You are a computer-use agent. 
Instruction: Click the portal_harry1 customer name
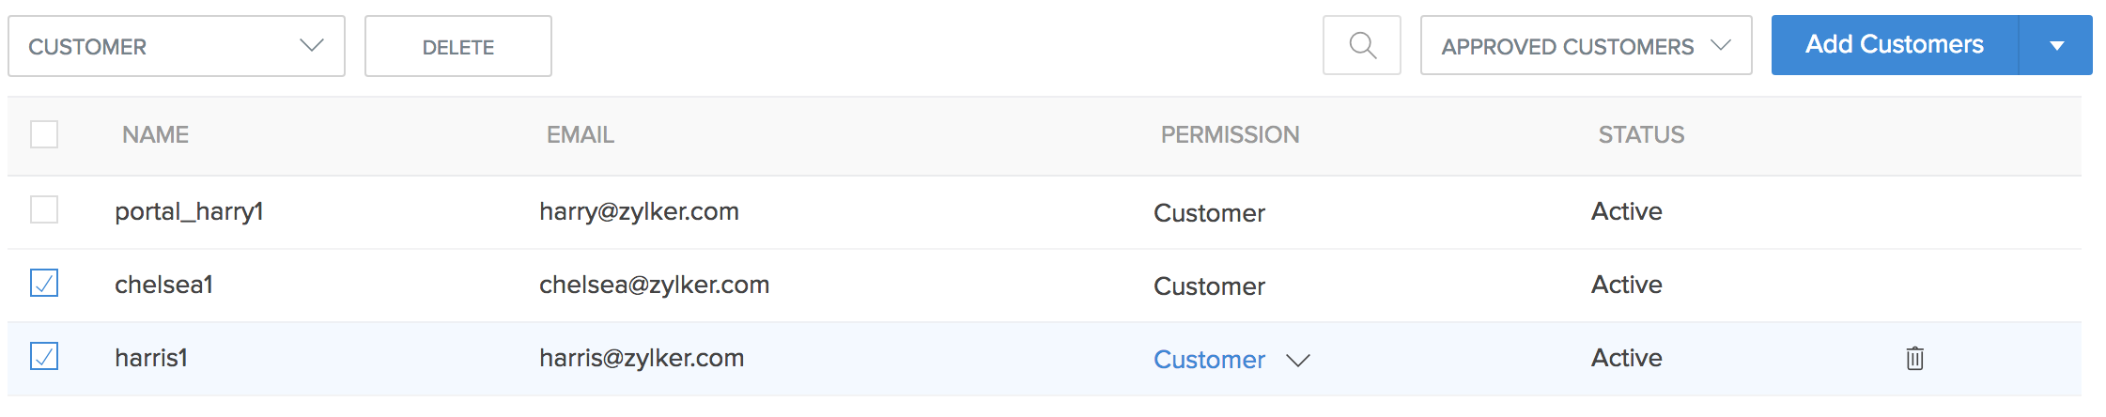pyautogui.click(x=189, y=211)
